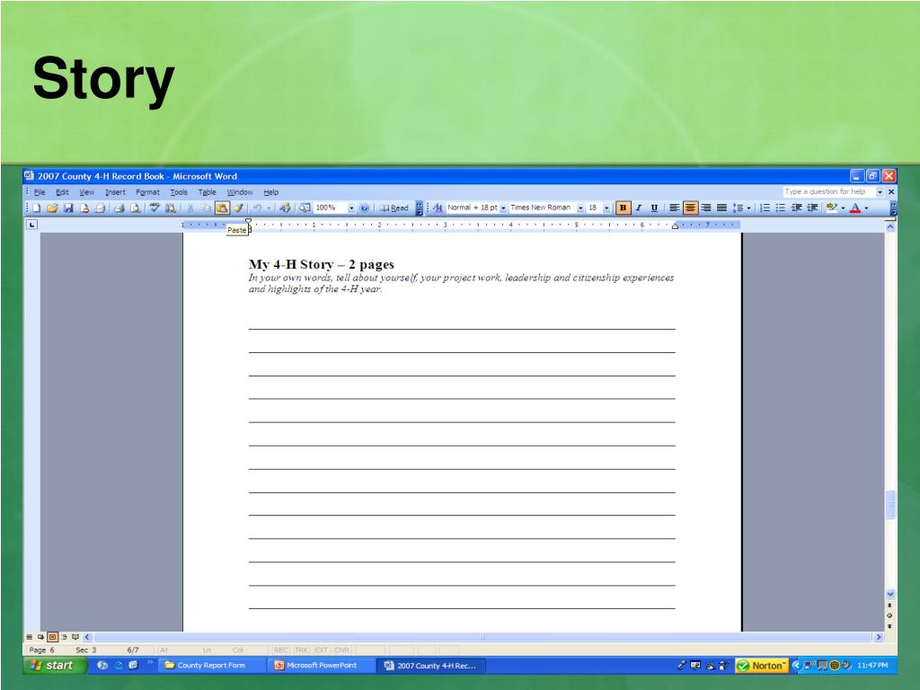Expand the Zoom 100% dropdown
The height and width of the screenshot is (690, 920).
click(x=351, y=208)
